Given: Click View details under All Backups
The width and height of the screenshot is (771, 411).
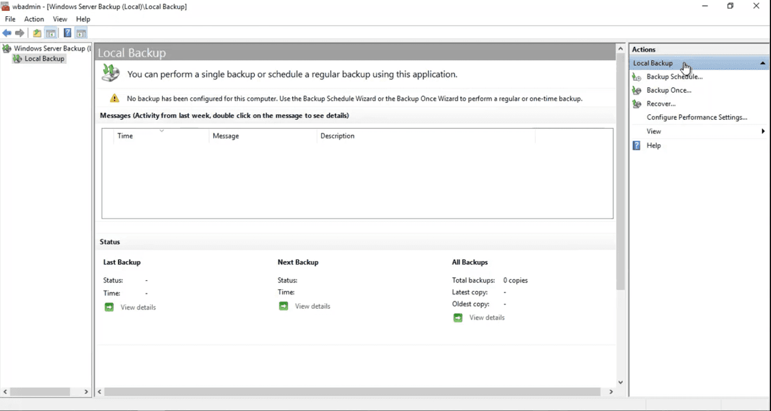Looking at the screenshot, I should click(x=487, y=318).
